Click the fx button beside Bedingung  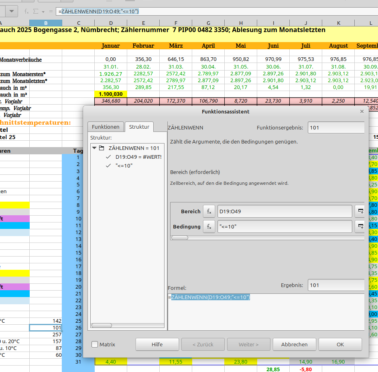tap(209, 226)
